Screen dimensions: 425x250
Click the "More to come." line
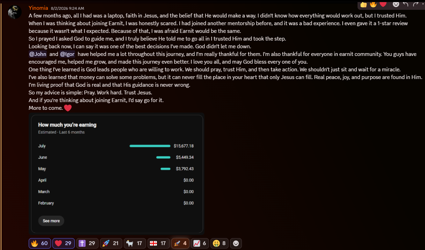point(46,108)
